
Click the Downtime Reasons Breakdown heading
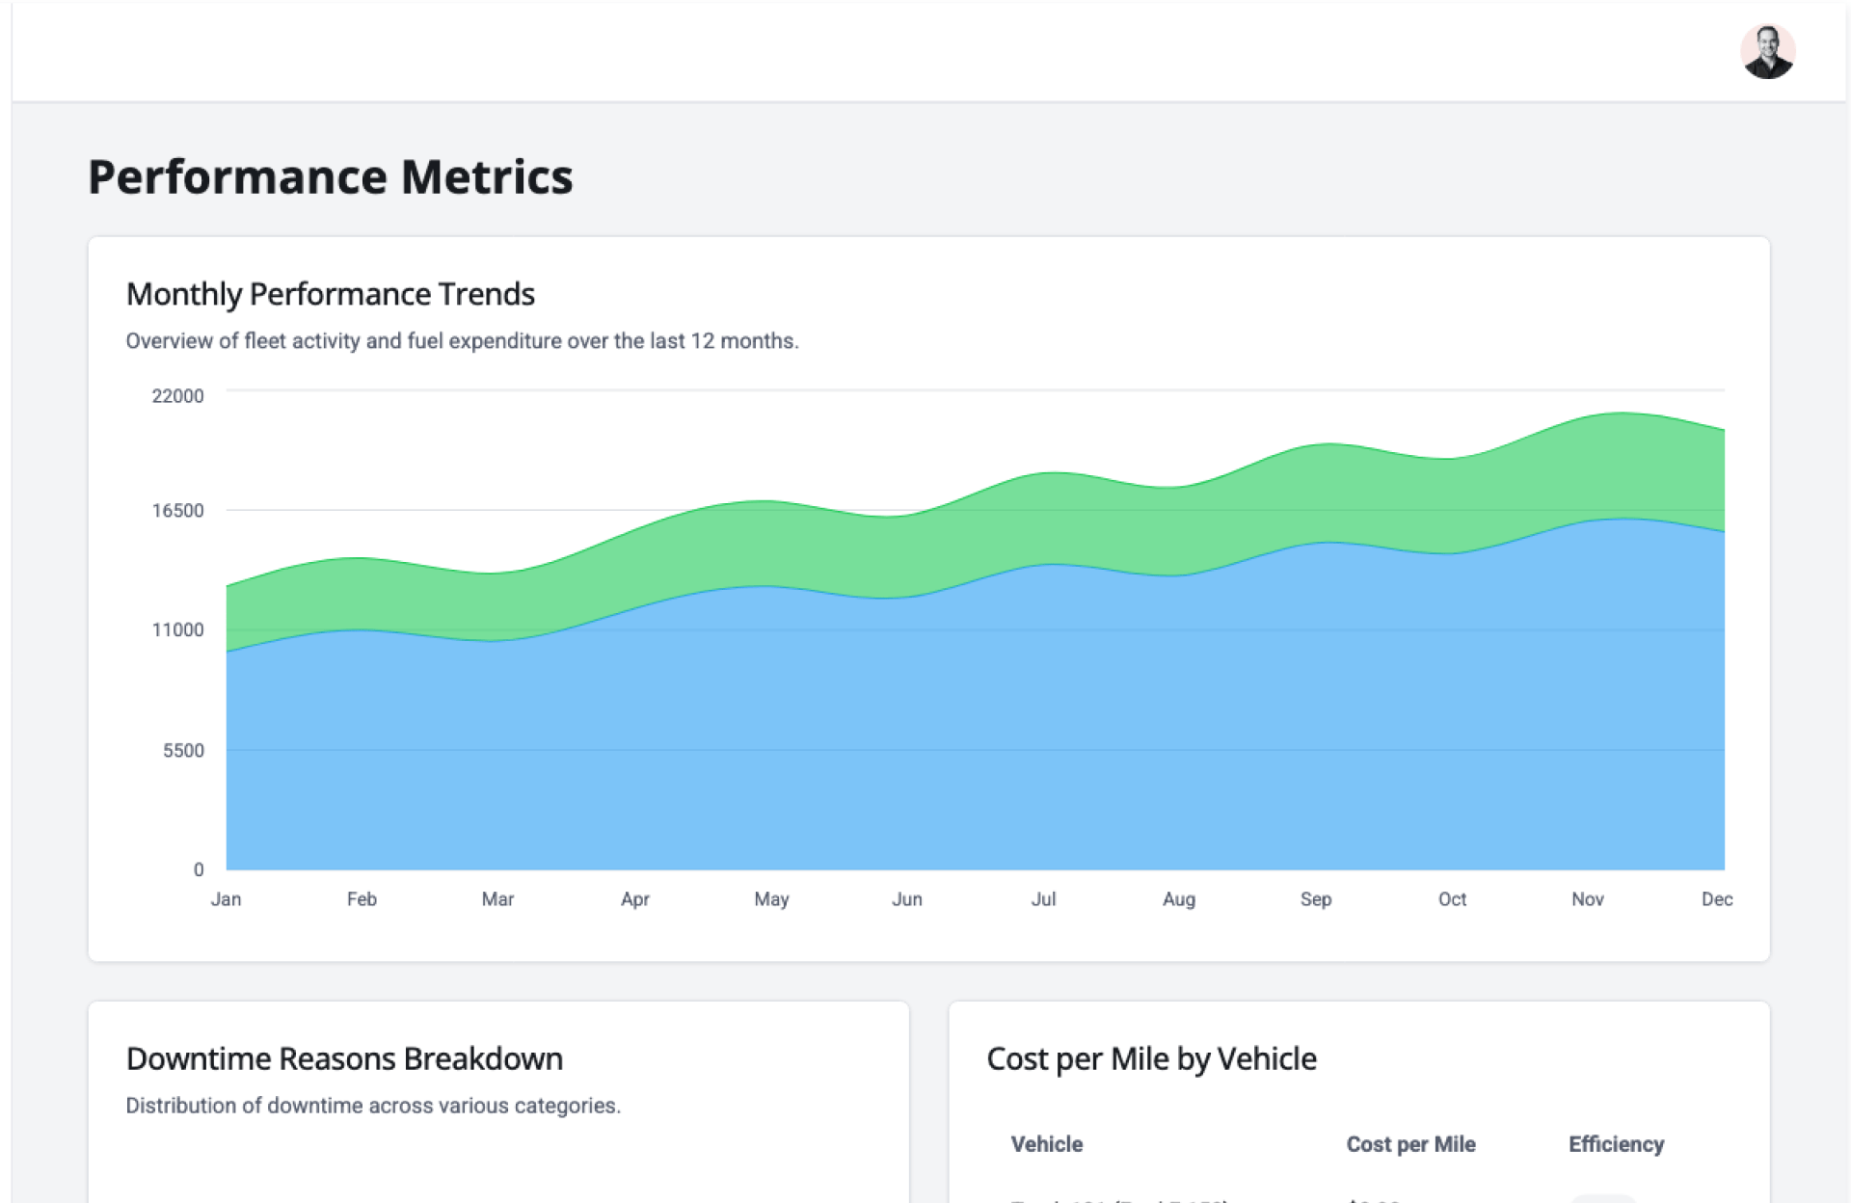tap(344, 1058)
